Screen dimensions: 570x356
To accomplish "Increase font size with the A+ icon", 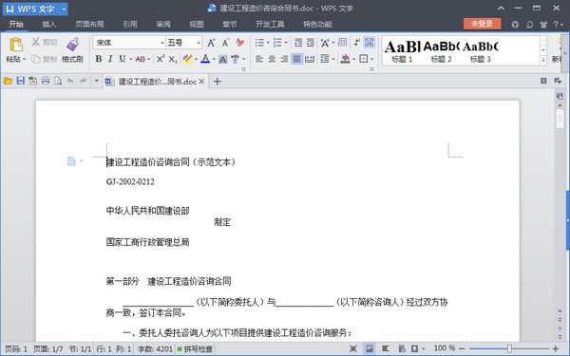I will point(211,43).
